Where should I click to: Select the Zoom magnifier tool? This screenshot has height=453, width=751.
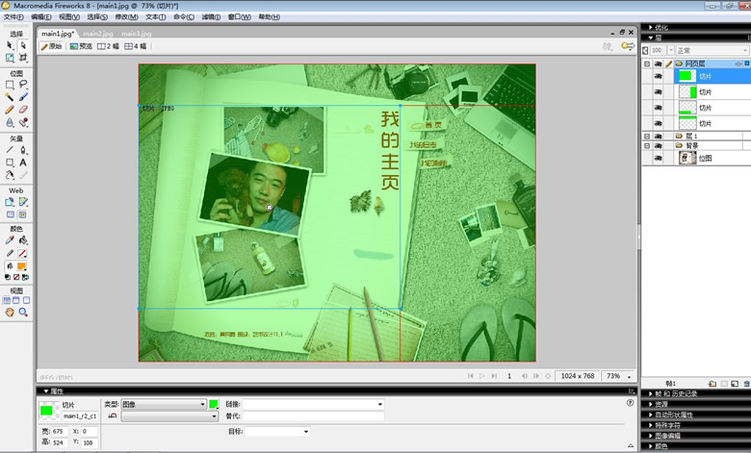23,313
